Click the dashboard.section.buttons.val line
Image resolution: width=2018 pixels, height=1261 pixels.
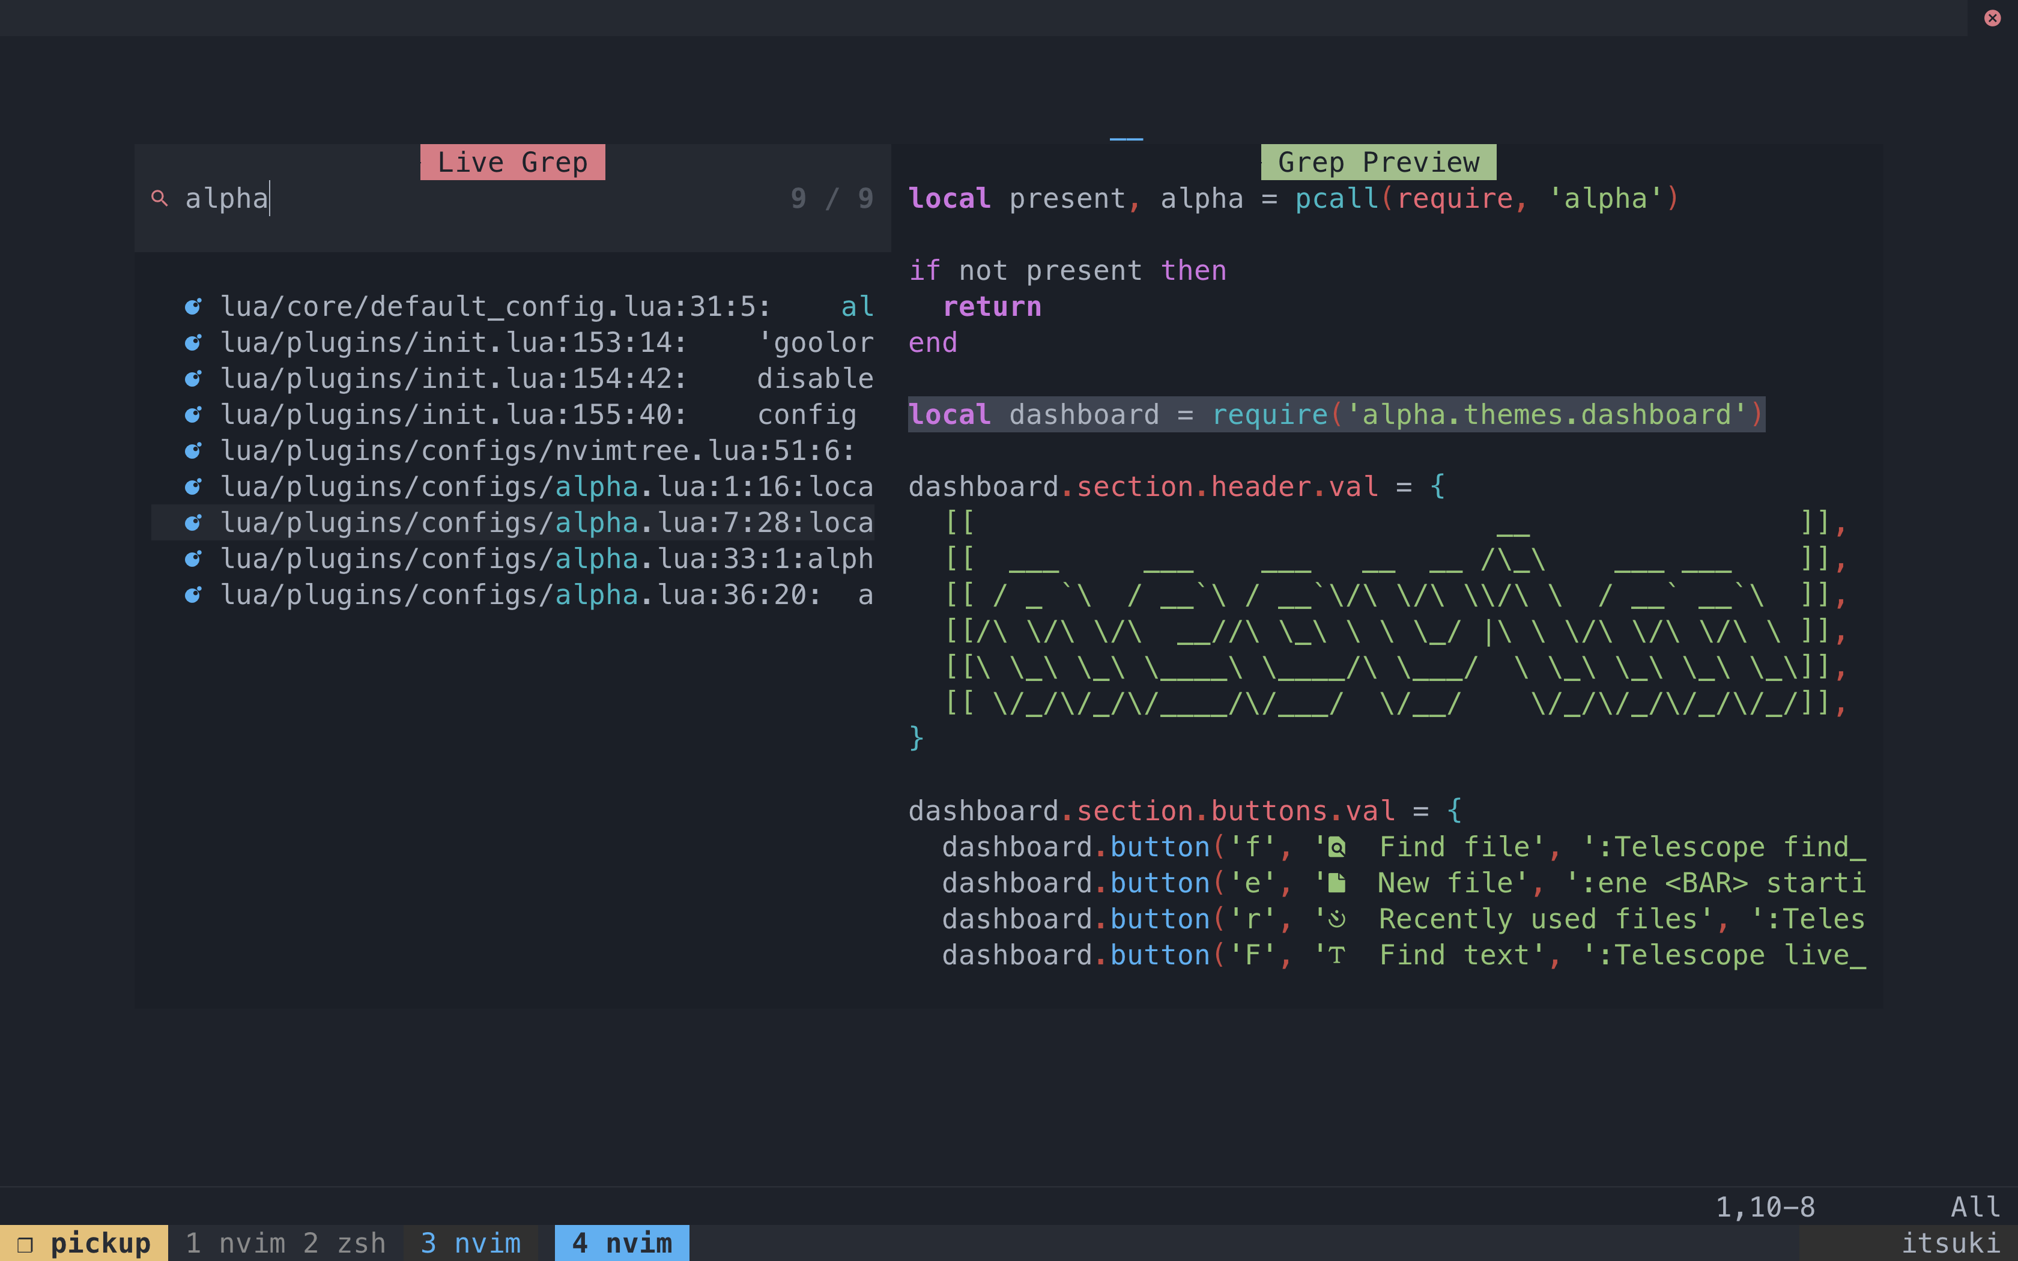click(1185, 811)
